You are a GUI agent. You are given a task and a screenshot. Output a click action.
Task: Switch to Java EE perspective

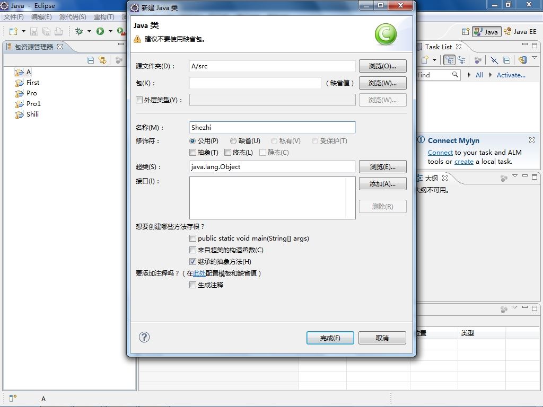[521, 31]
